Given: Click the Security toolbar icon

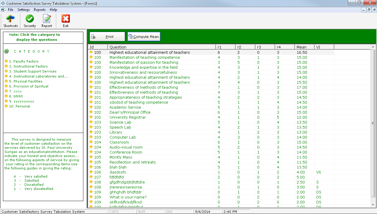Looking at the screenshot, I should [29, 18].
